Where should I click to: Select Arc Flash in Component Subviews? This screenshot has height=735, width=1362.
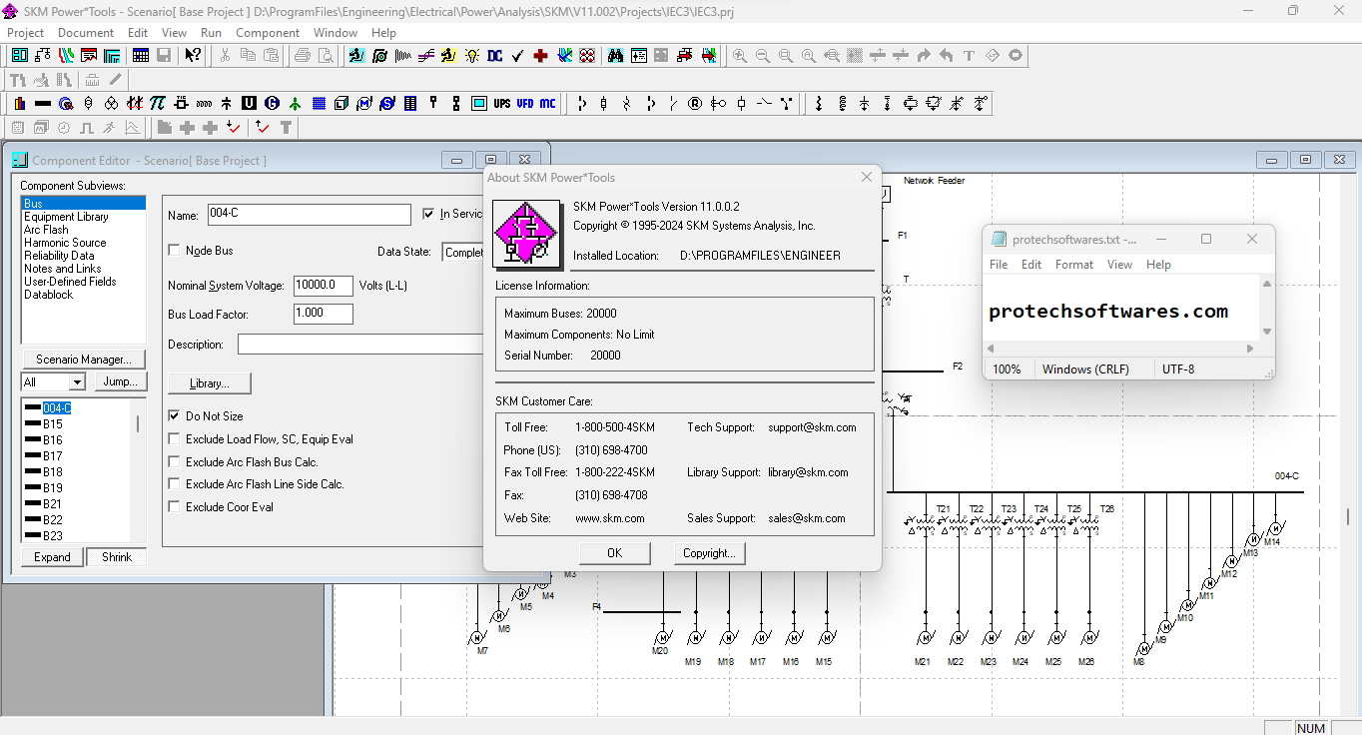click(46, 230)
